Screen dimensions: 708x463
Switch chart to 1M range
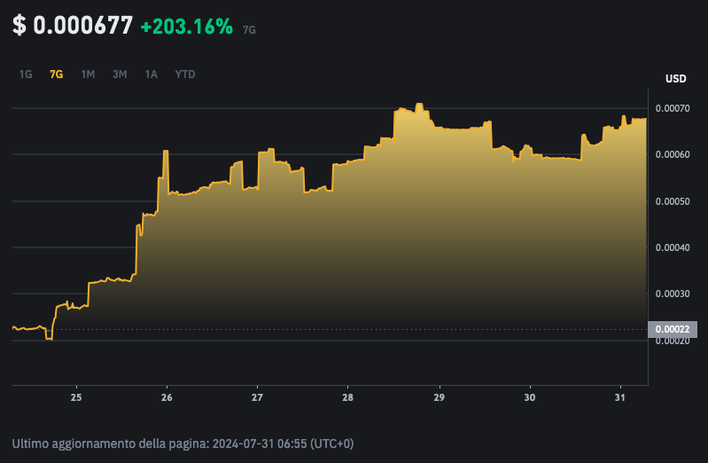(x=88, y=75)
